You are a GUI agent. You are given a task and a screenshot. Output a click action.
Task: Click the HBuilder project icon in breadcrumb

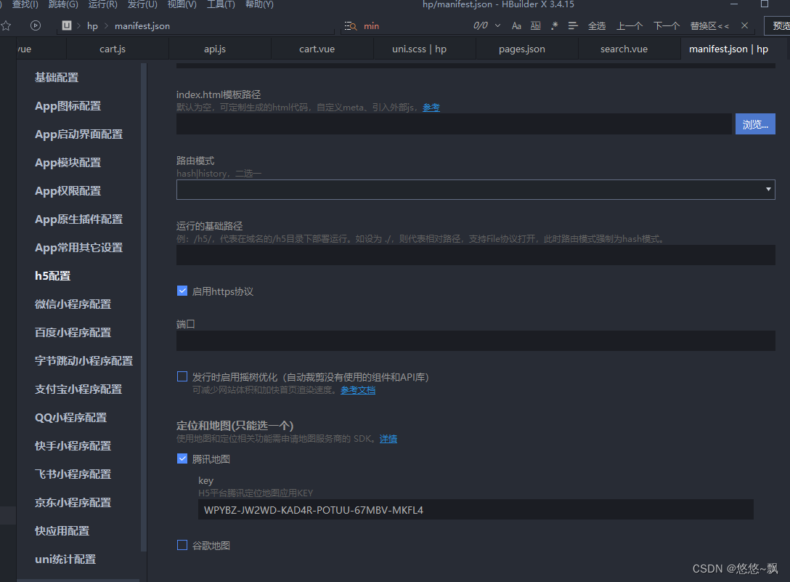[65, 25]
